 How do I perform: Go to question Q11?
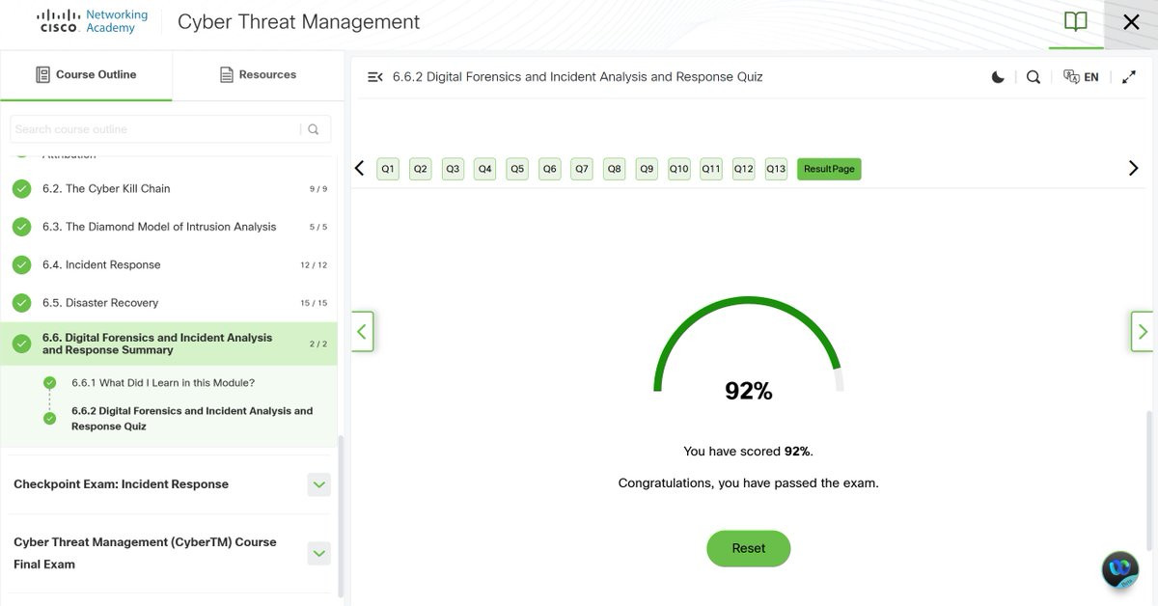711,169
